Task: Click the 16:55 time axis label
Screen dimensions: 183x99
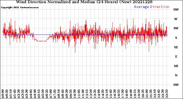Action: [x=119, y=94]
